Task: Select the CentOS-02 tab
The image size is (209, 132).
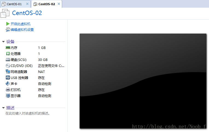Action: 47,4
